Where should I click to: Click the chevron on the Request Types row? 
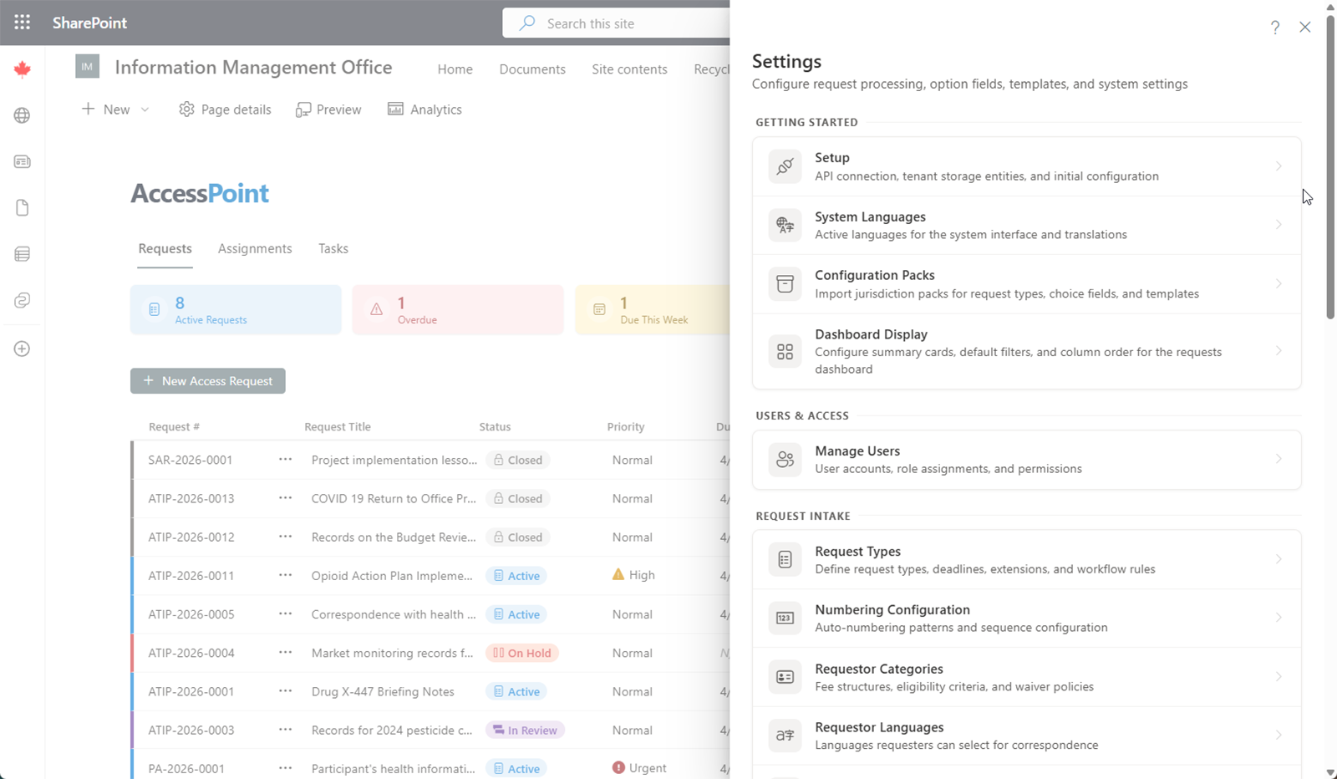pos(1278,559)
